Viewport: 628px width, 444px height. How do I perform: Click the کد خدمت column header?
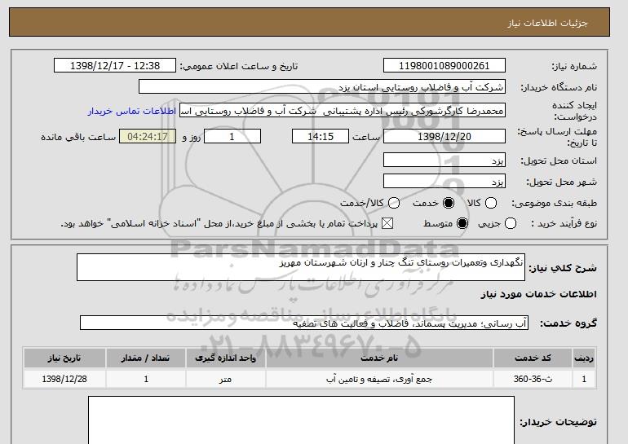(533, 358)
